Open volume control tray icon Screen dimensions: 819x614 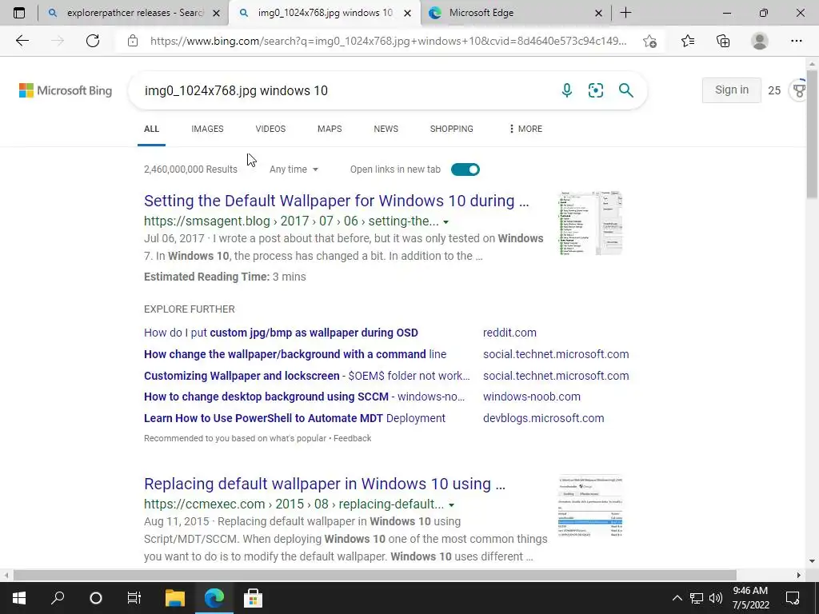coord(716,598)
